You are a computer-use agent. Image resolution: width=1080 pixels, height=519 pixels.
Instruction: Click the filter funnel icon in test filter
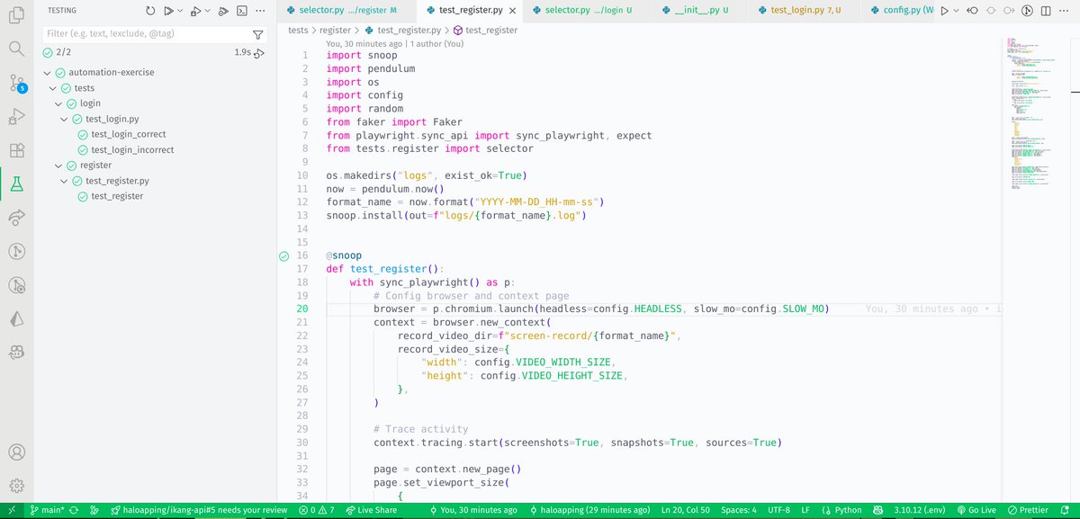point(258,34)
